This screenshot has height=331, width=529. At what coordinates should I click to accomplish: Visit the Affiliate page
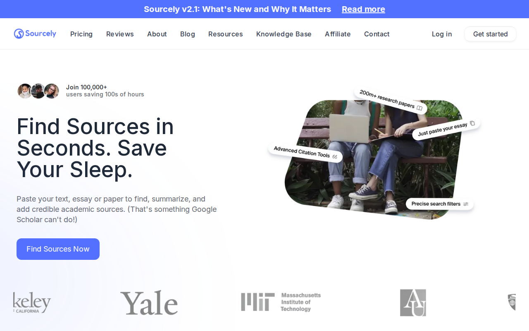338,34
